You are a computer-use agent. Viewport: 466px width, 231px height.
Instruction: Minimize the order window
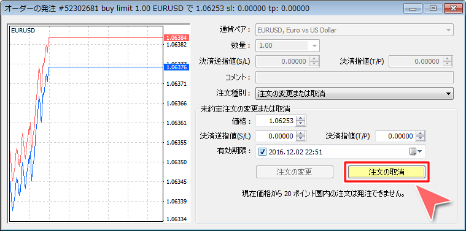(x=413, y=9)
